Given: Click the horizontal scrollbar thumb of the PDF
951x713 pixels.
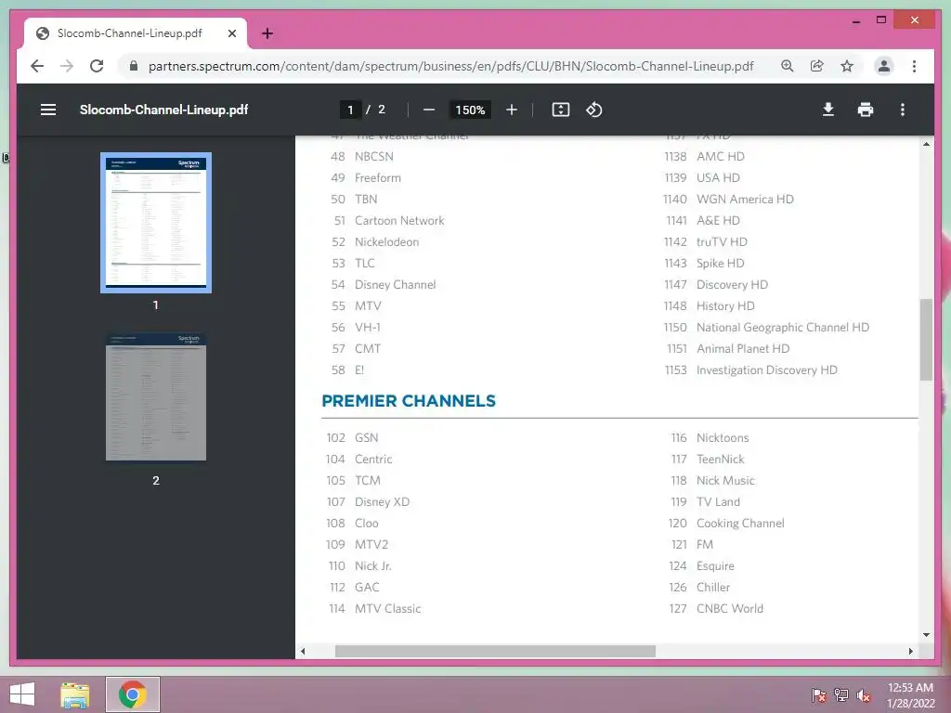Looking at the screenshot, I should tap(495, 651).
